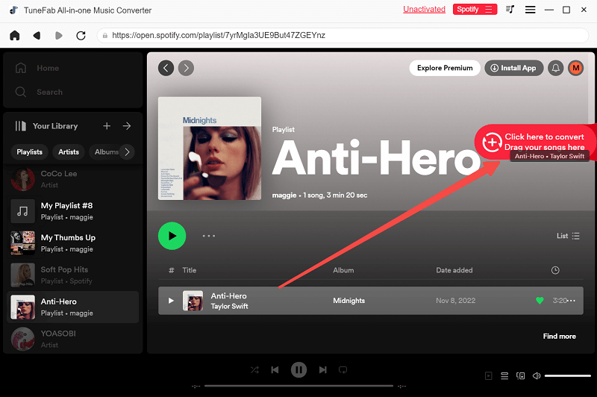597x397 pixels.
Task: Open the hamburger menu in title bar
Action: pyautogui.click(x=531, y=10)
